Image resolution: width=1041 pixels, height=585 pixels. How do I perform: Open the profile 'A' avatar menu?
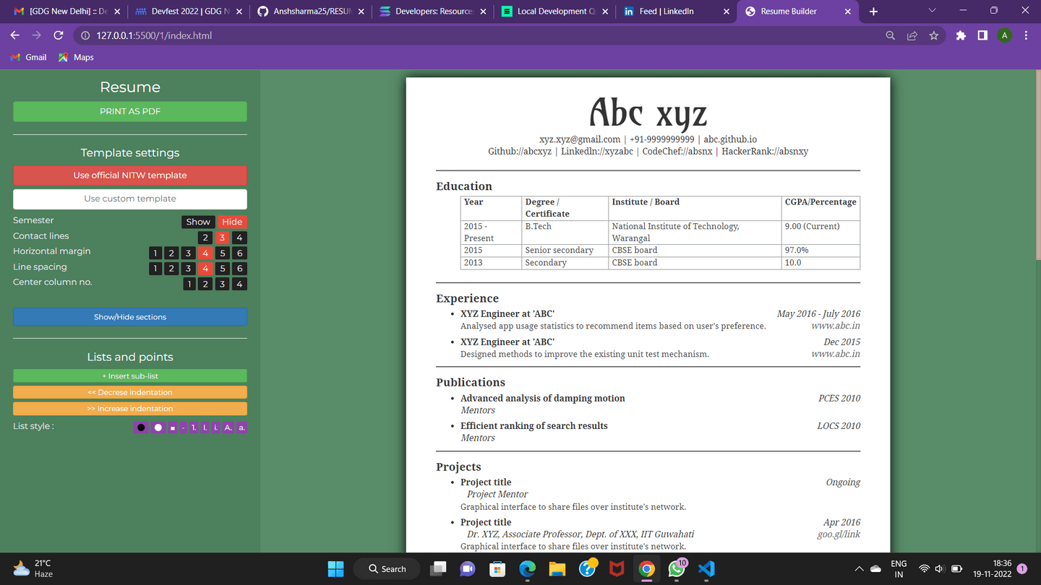coord(1004,35)
